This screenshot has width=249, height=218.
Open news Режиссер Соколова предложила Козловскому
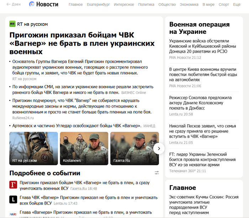click(200, 103)
